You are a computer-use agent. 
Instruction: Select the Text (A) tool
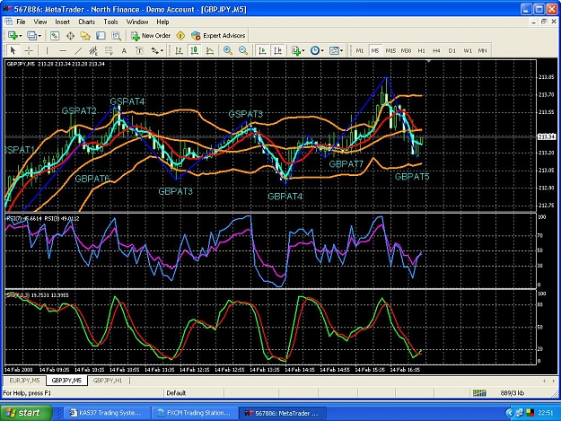coord(124,50)
